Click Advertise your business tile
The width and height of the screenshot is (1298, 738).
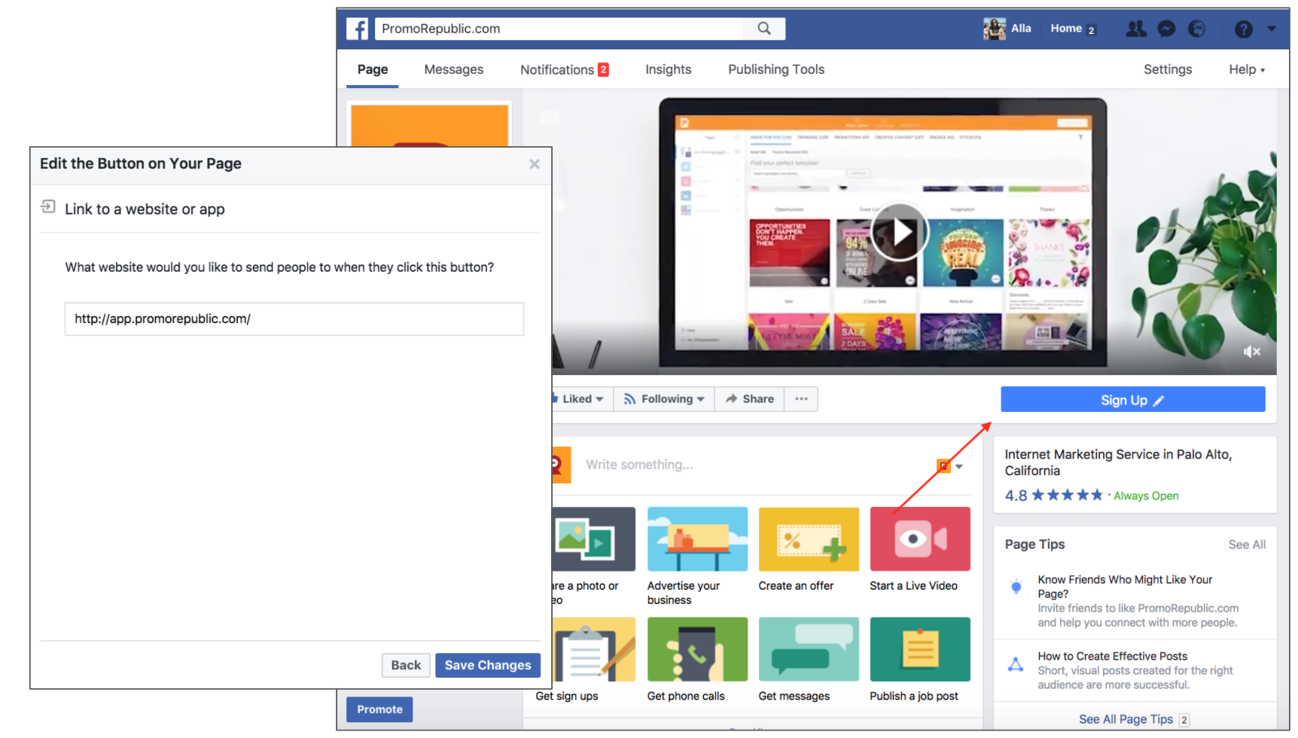pyautogui.click(x=697, y=557)
